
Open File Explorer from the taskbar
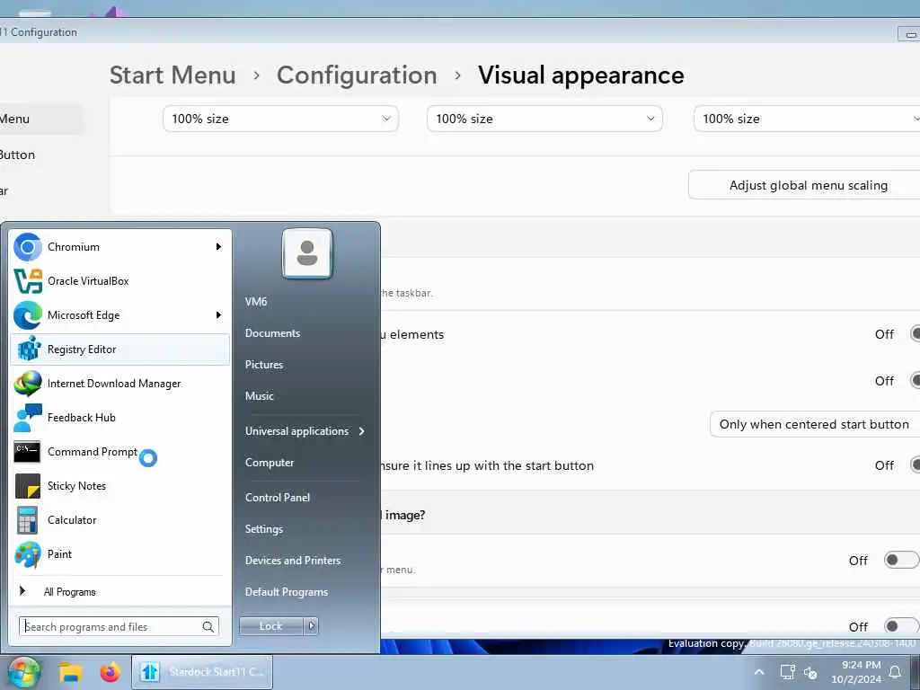(x=70, y=672)
